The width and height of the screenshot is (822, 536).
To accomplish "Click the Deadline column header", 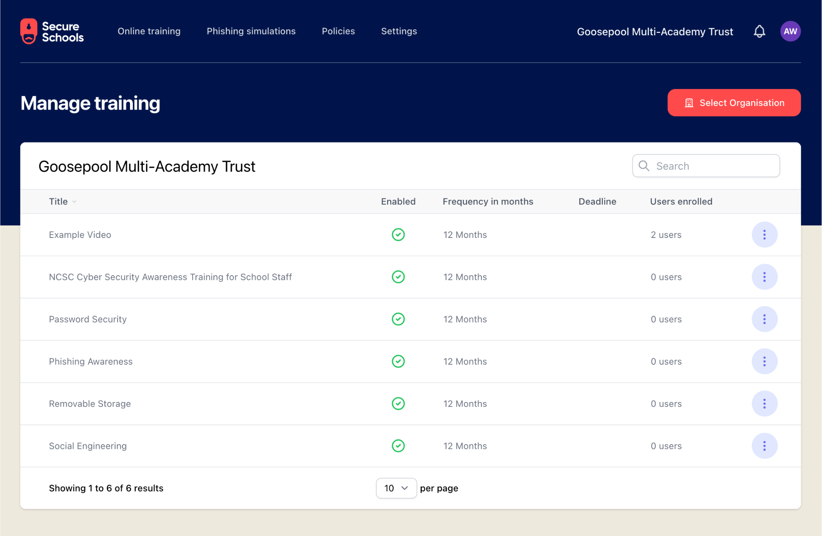I will [x=597, y=201].
